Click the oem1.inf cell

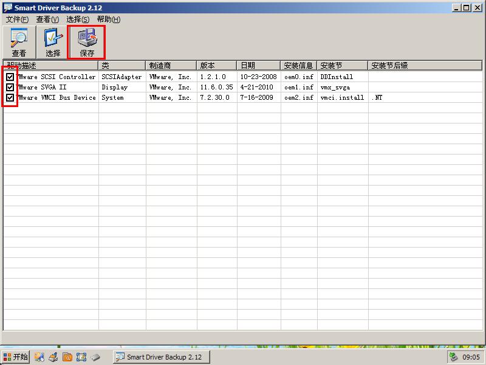pyautogui.click(x=299, y=87)
